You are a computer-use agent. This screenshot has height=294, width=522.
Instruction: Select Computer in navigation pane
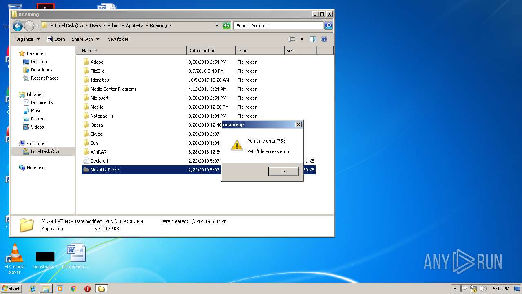coord(36,143)
